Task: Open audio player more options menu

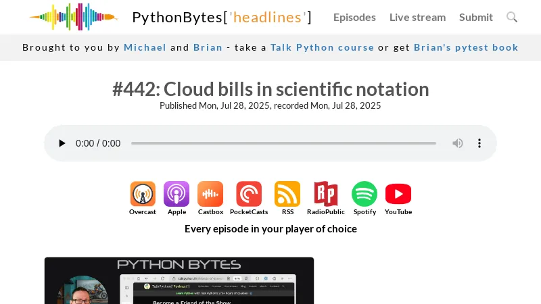Action: (479, 143)
